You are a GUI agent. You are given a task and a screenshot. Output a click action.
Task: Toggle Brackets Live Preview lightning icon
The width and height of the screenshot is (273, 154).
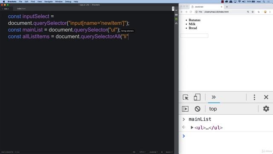pos(176,10)
